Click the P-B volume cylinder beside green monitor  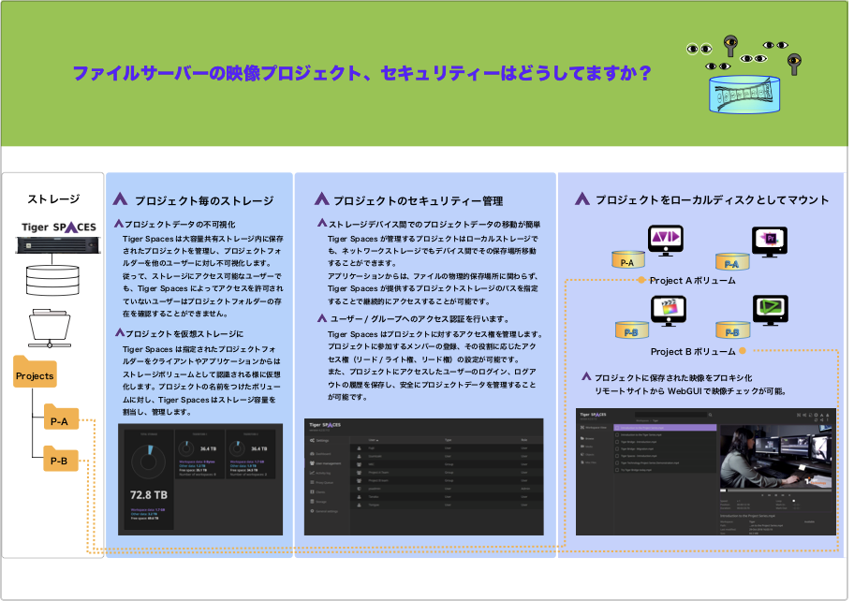pyautogui.click(x=732, y=330)
